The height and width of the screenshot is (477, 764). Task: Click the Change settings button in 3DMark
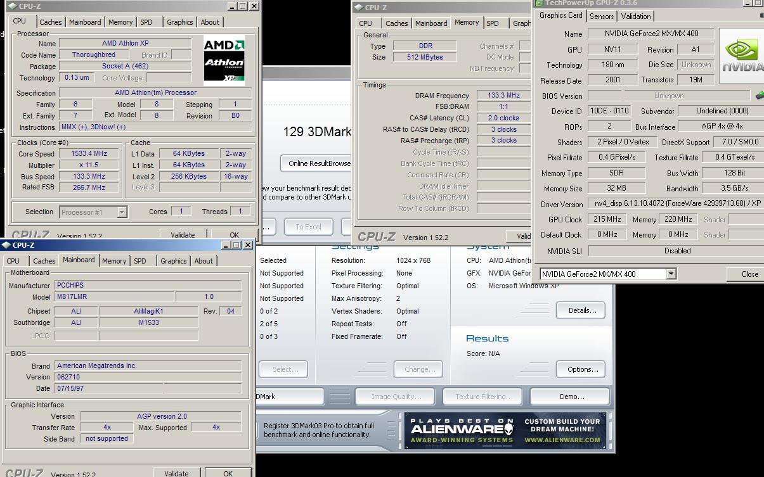(x=418, y=369)
